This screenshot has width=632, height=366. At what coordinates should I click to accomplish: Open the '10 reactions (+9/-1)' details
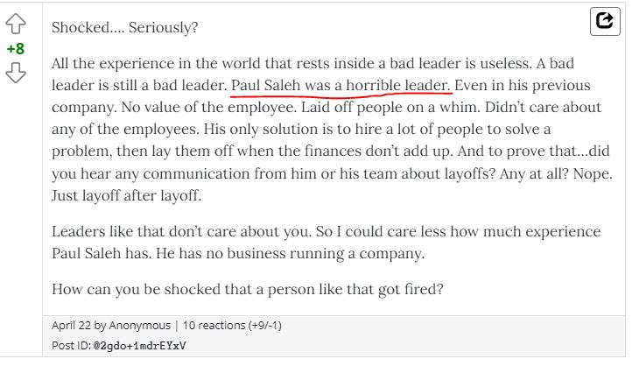point(232,326)
